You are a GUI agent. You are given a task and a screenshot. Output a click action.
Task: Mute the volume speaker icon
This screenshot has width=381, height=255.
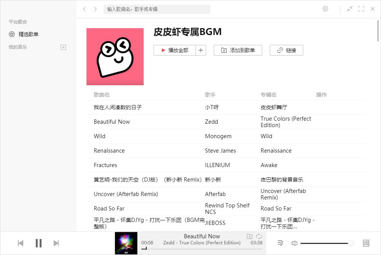coord(294,243)
